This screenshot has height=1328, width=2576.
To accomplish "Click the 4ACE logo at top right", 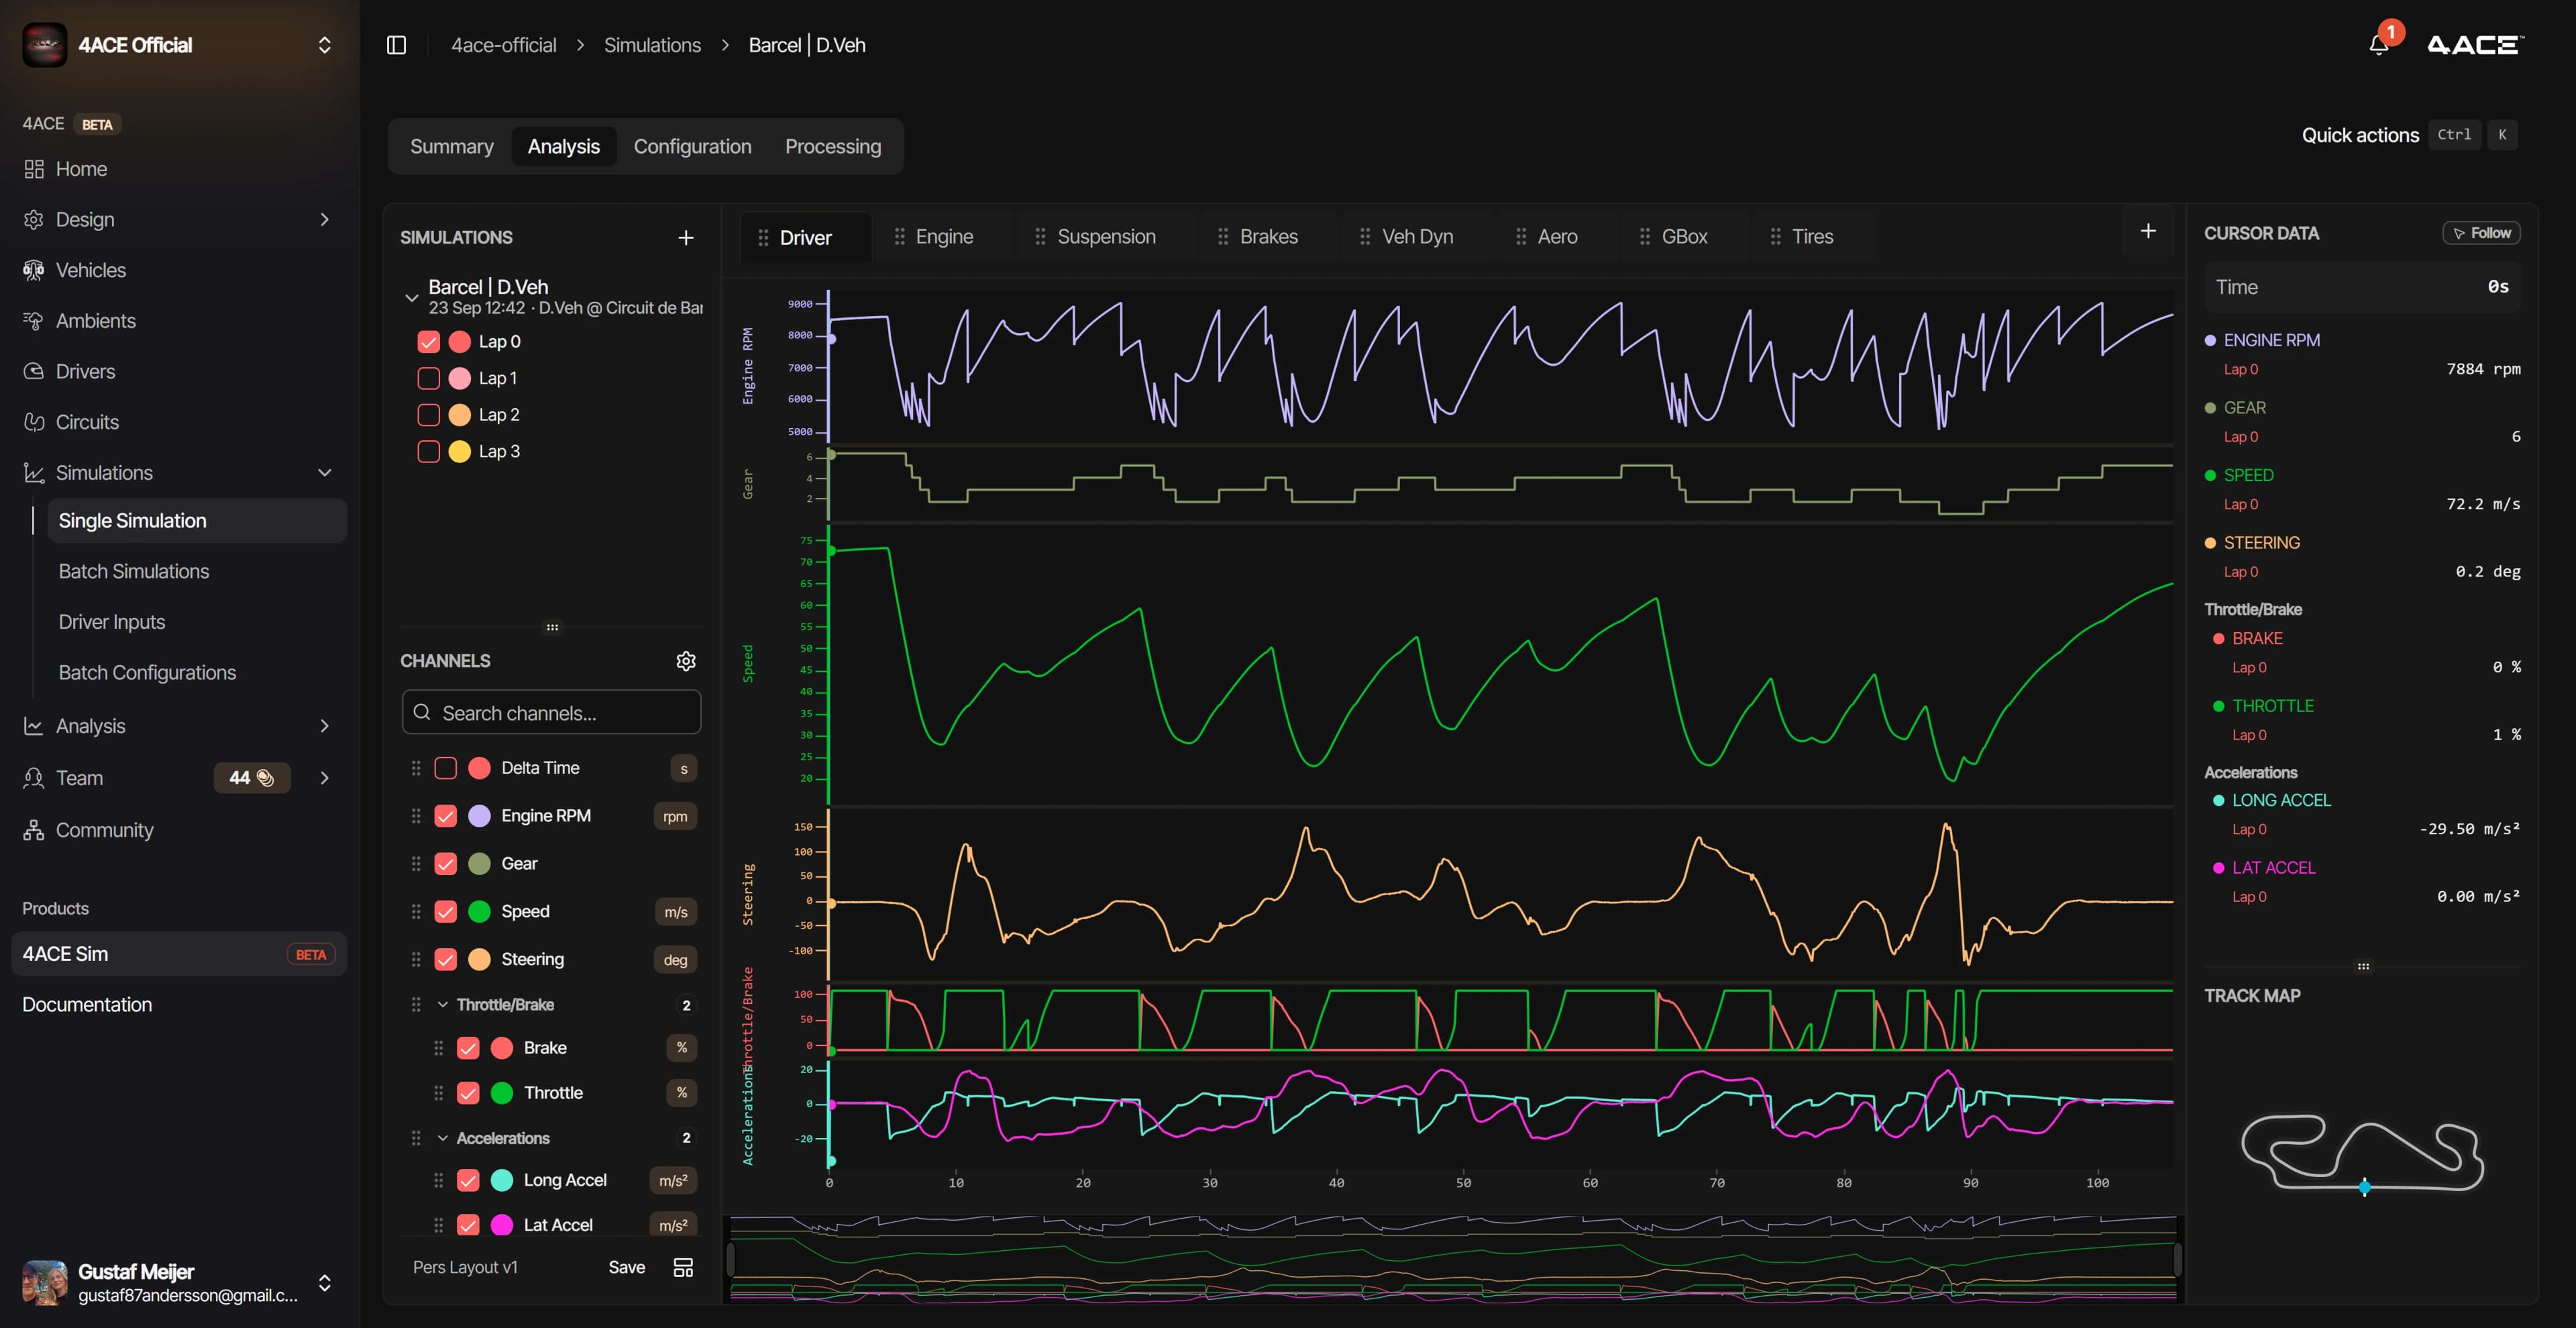I will [2475, 45].
